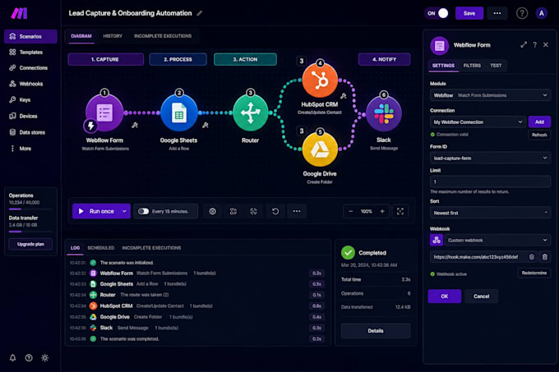Select the Slack module node
The height and width of the screenshot is (372, 559).
coord(384,114)
